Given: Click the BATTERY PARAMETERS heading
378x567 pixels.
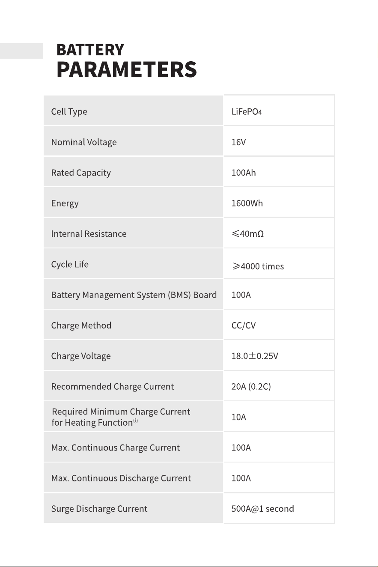Looking at the screenshot, I should [126, 60].
